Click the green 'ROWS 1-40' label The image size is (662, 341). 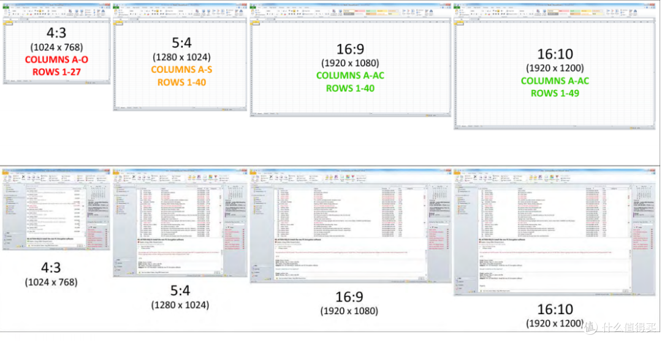[350, 88]
